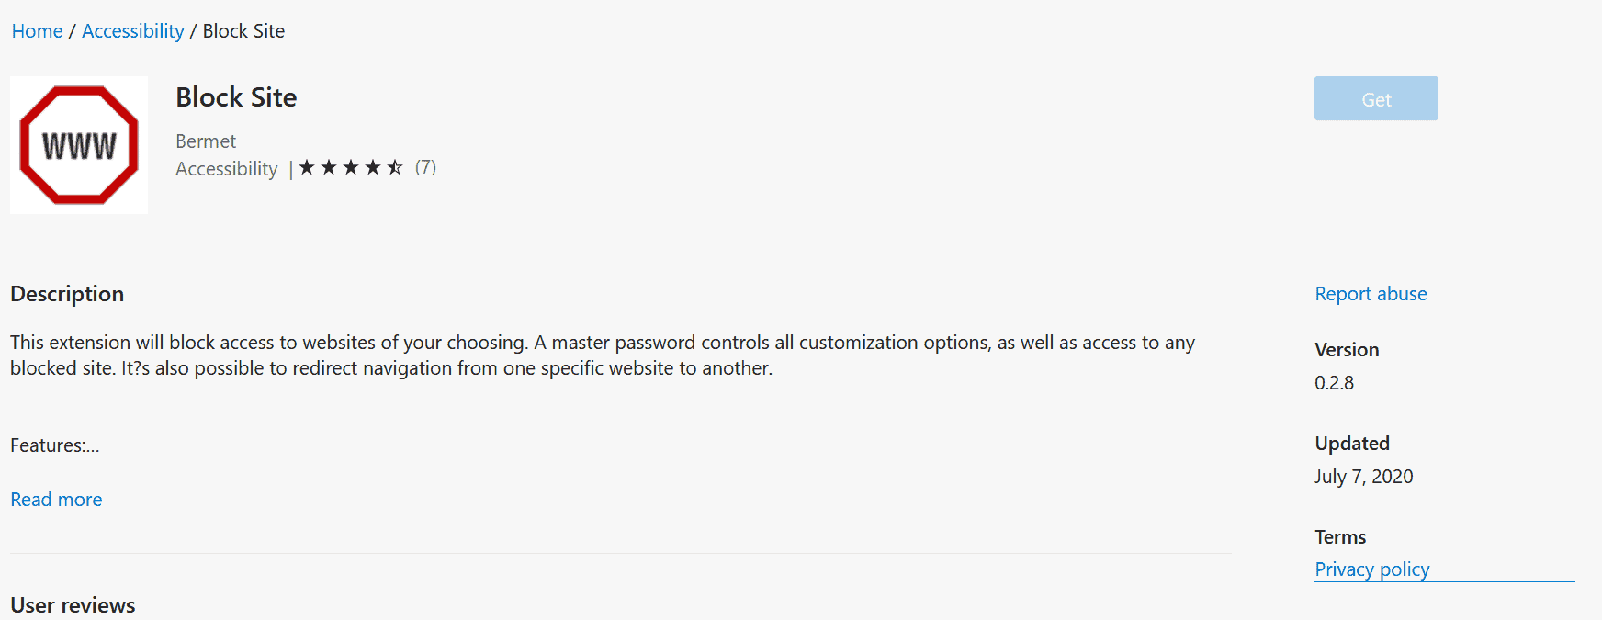Expand the description with Read more
Image resolution: width=1602 pixels, height=620 pixels.
click(56, 500)
